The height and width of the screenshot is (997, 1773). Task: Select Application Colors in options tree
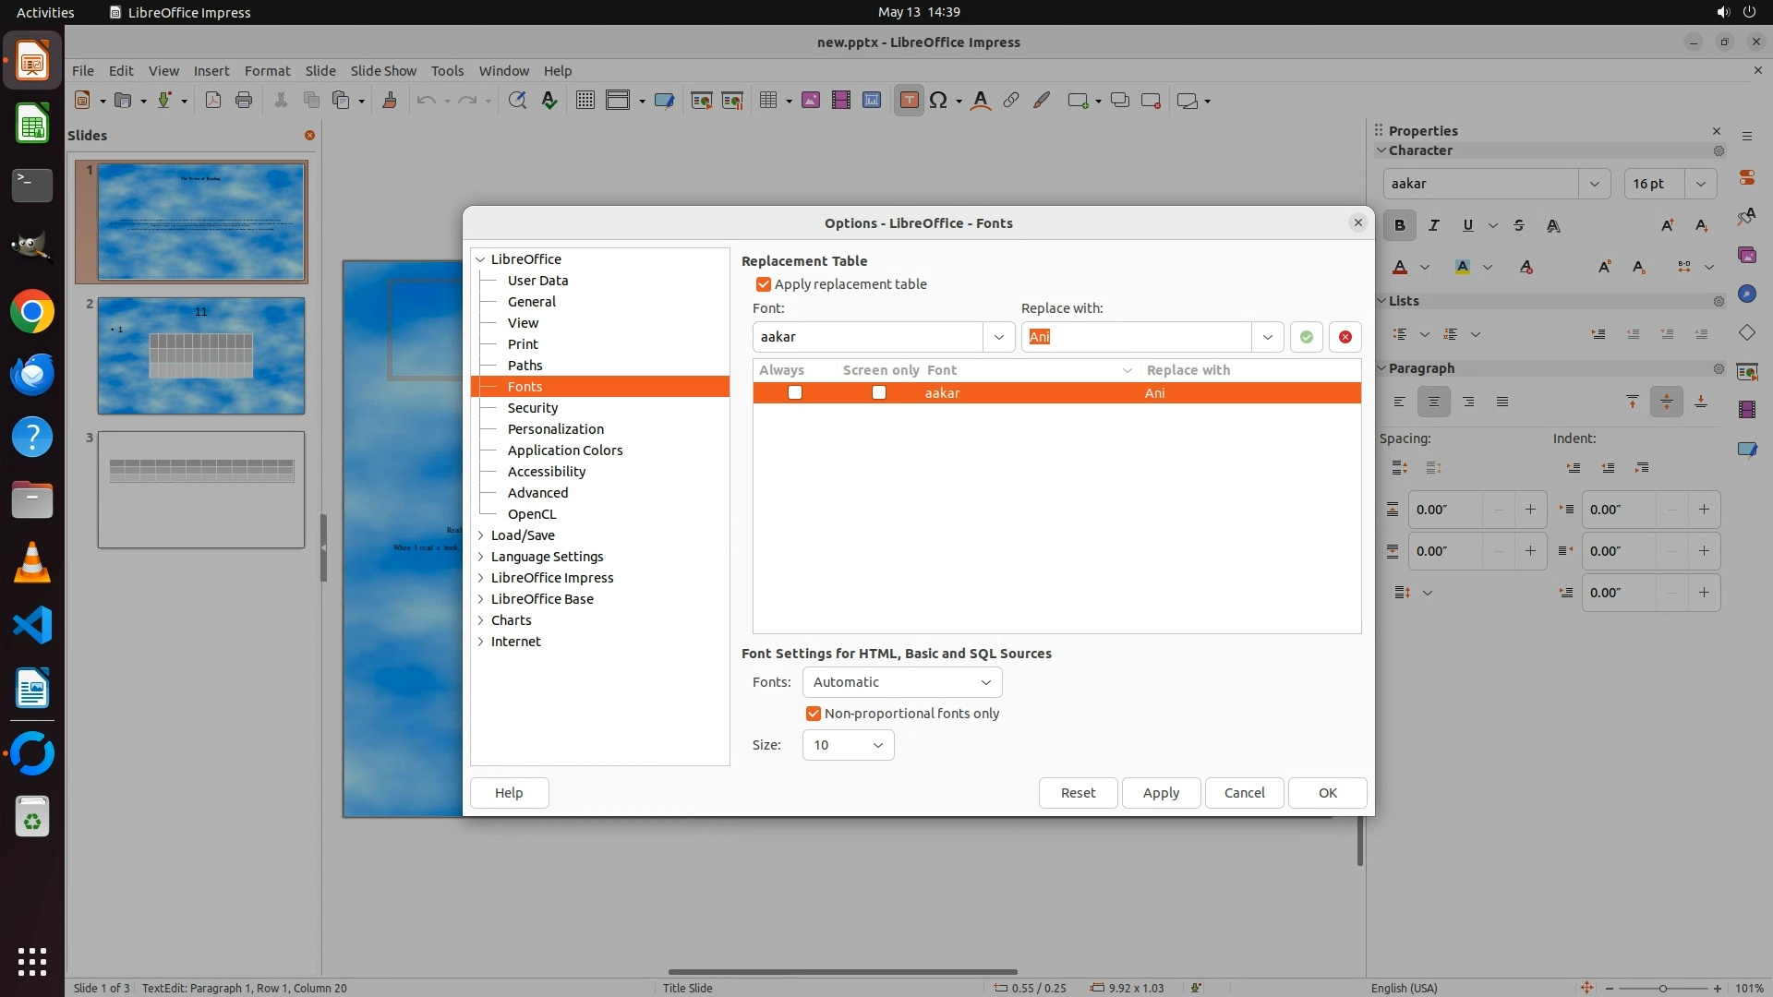(x=564, y=450)
